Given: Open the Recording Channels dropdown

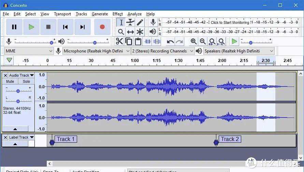Looking at the screenshot, I should point(162,51).
